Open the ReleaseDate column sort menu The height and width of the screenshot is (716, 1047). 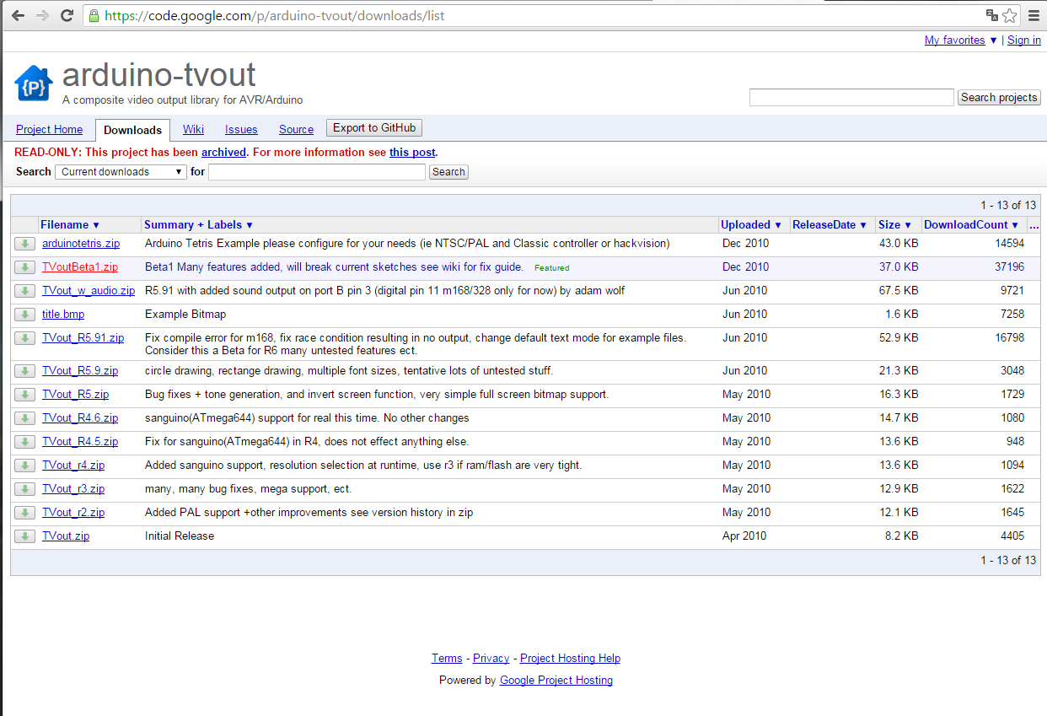[830, 225]
